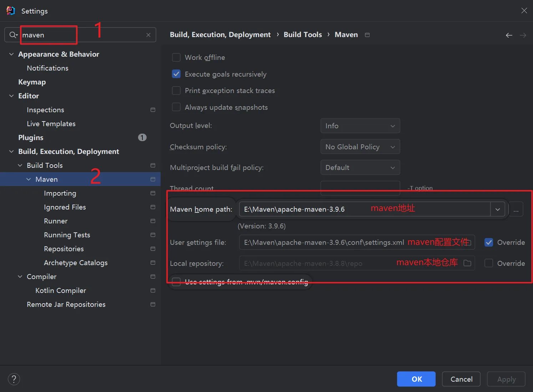Viewport: 533px width, 392px height.
Task: Browse Maven home path with ... button
Action: 516,209
